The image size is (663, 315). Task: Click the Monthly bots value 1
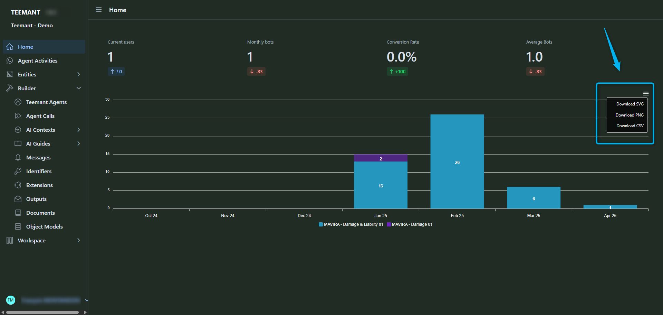250,57
